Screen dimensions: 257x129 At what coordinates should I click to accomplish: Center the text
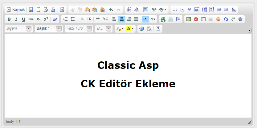pos(122,19)
